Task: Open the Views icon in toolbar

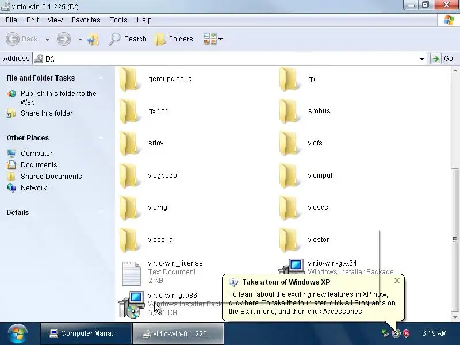Action: [210, 39]
